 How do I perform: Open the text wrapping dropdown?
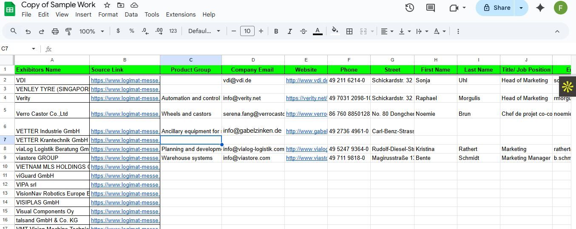tap(422, 31)
